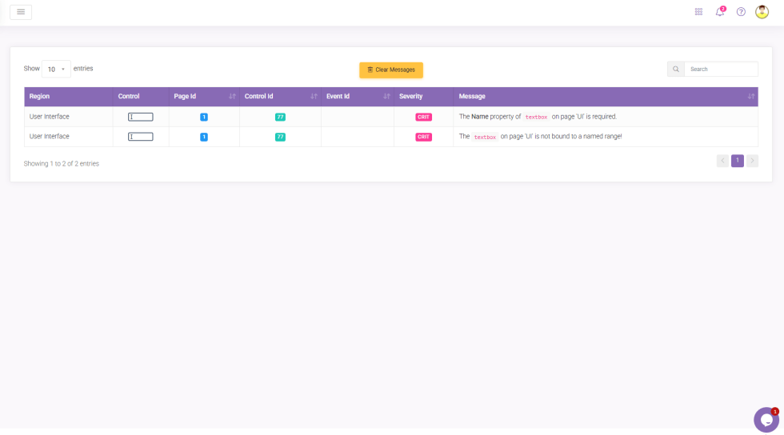Click the search magnifier icon

pos(676,70)
